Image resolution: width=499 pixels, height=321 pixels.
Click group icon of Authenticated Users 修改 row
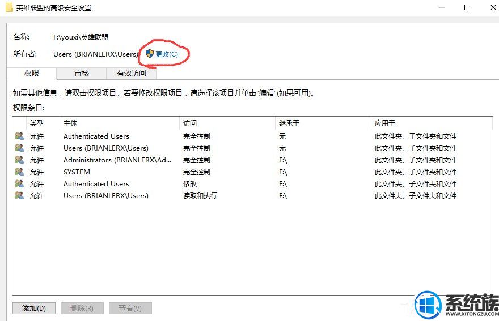tap(19, 183)
